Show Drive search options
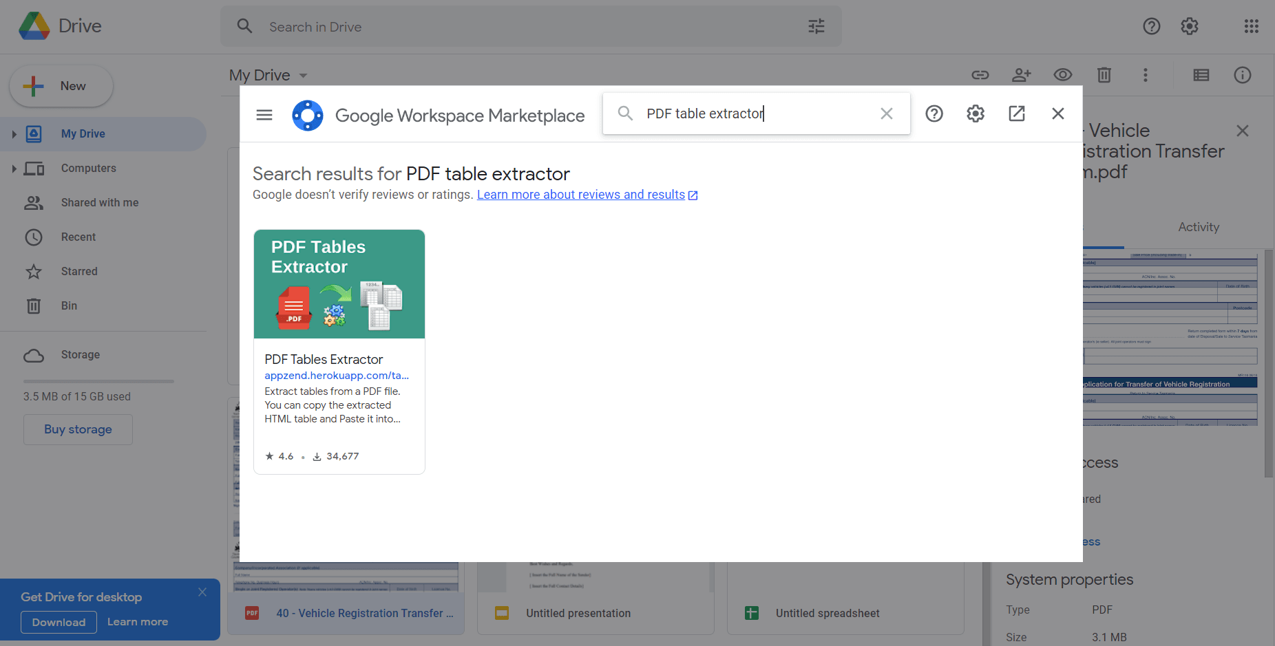Screen dimensions: 1275x646 [816, 27]
